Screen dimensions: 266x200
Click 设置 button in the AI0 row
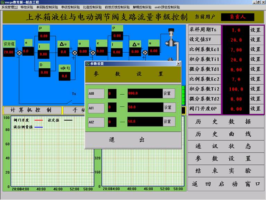click(x=169, y=93)
